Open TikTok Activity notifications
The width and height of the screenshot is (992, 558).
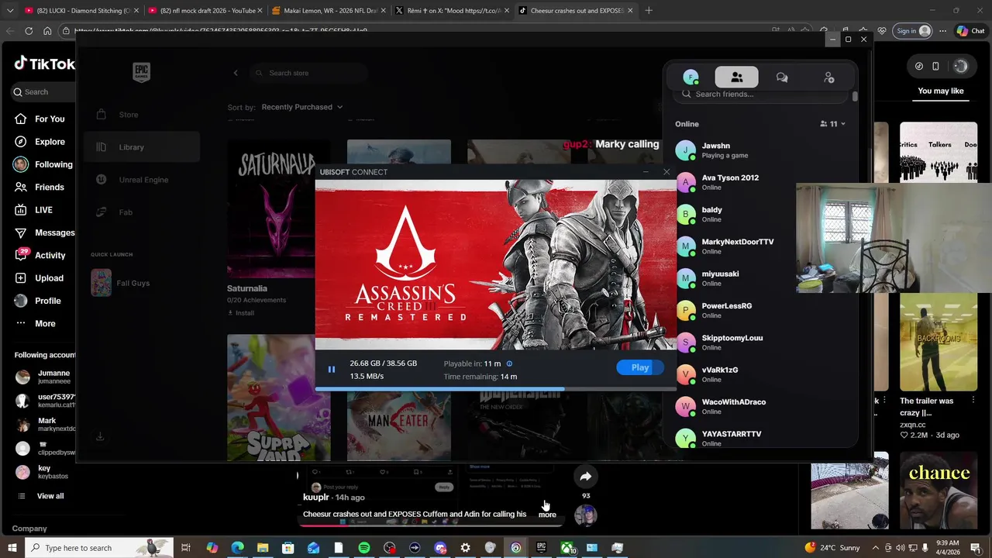[39, 255]
